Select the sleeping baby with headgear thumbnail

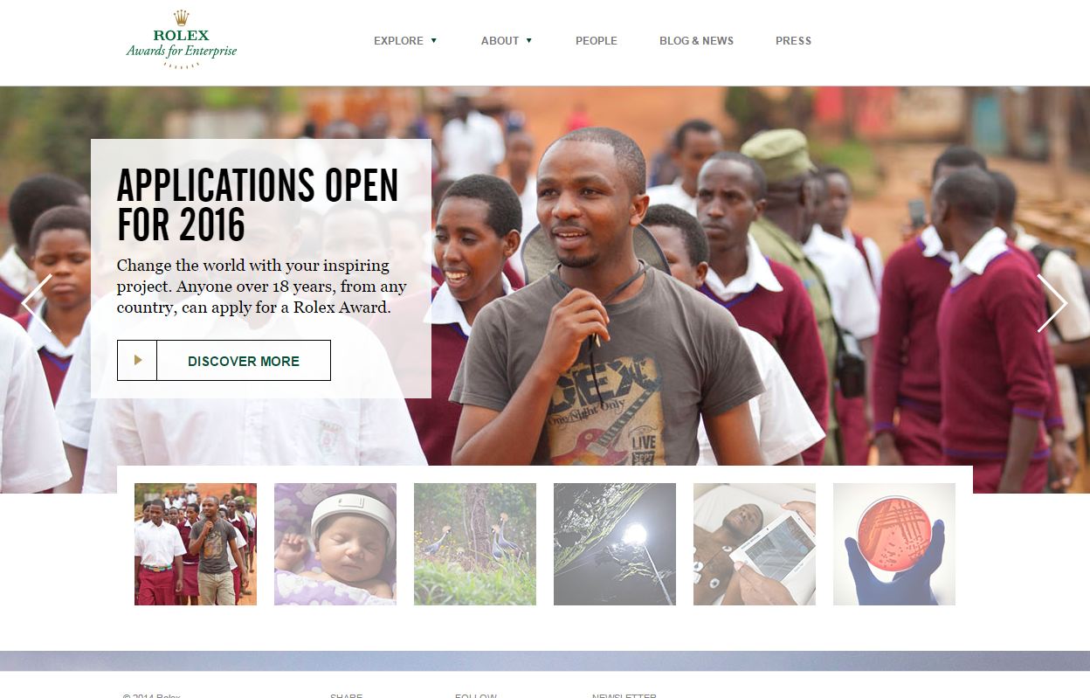tap(335, 544)
